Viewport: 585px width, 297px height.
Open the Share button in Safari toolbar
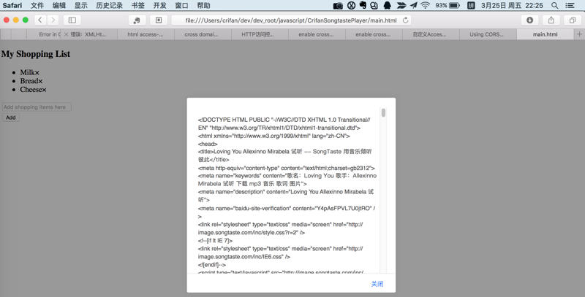click(551, 20)
